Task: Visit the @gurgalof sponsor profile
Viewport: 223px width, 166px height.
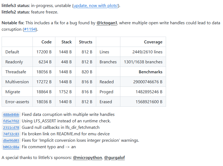Action: 114,158
